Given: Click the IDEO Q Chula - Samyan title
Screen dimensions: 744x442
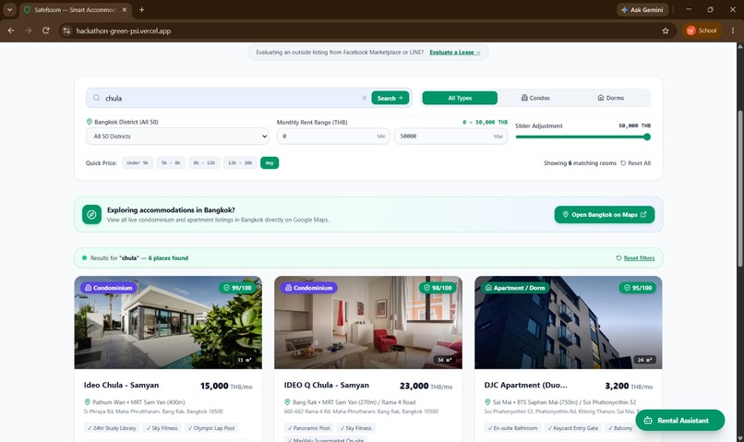Looking at the screenshot, I should click(327, 385).
